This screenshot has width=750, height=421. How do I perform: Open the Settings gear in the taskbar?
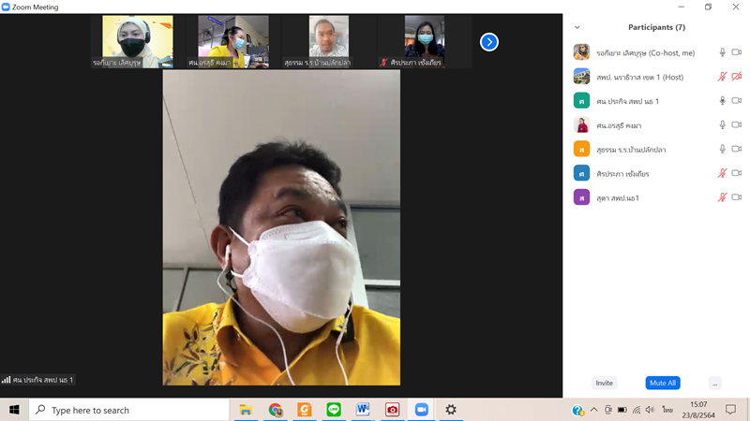(451, 410)
